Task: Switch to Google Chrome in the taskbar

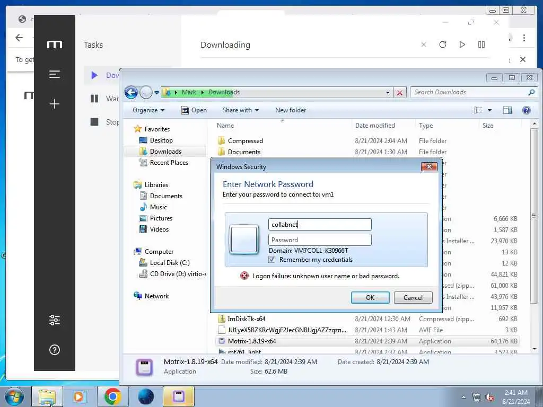Action: [112, 396]
